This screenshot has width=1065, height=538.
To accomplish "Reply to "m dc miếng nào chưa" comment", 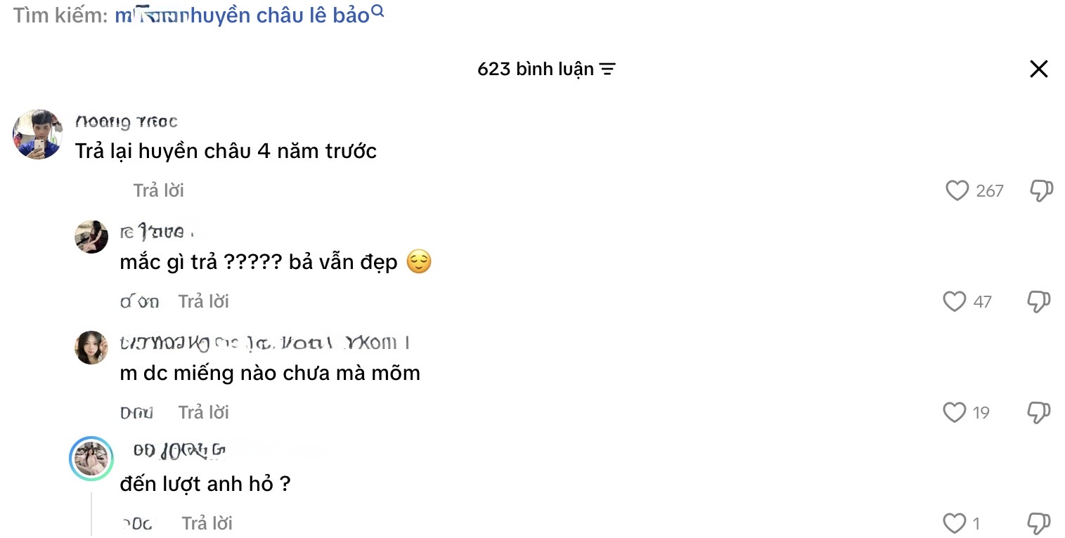I will tap(204, 412).
